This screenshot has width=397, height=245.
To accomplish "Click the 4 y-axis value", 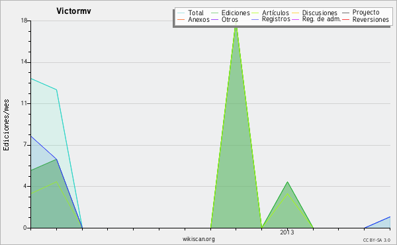I will tap(25, 186).
